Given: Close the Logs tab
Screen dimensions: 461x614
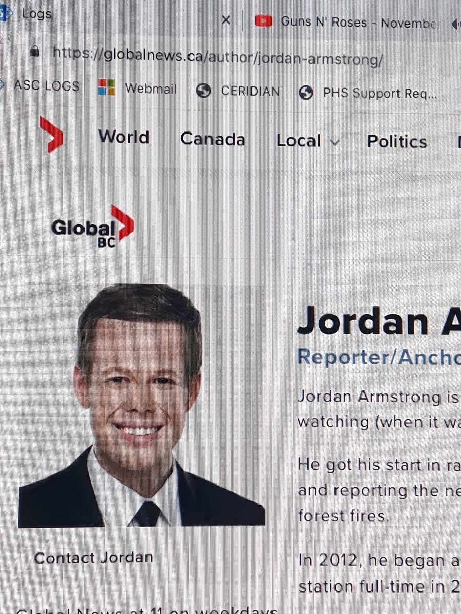Looking at the screenshot, I should 225,20.
